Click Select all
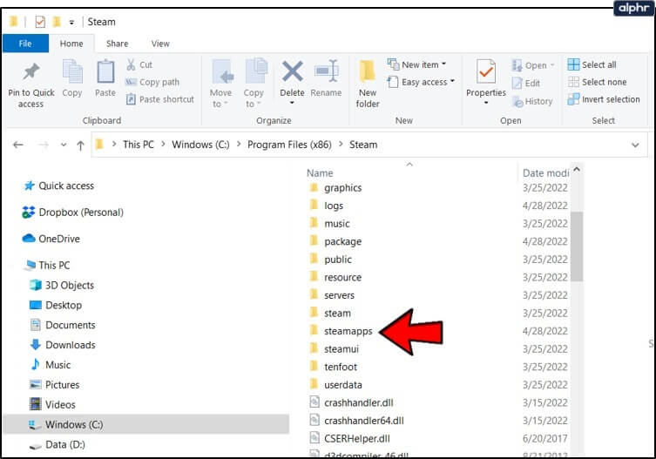The width and height of the screenshot is (656, 459). click(x=592, y=64)
